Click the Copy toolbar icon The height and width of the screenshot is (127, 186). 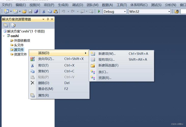point(50,11)
